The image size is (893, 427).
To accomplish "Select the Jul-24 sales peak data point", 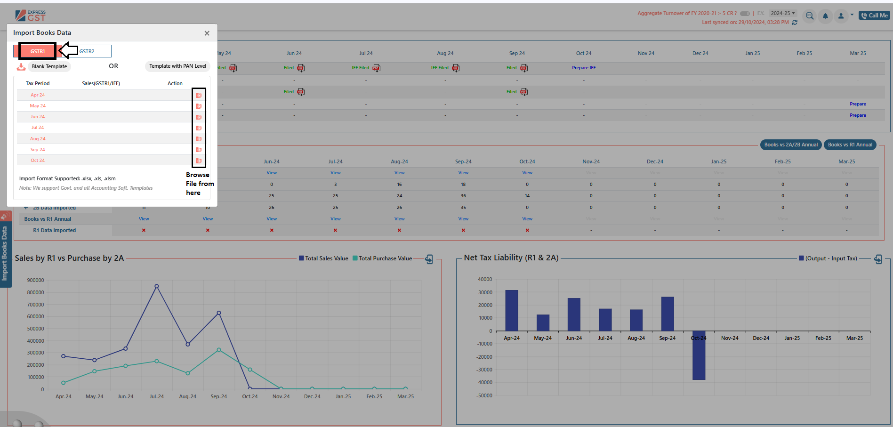I will click(157, 286).
